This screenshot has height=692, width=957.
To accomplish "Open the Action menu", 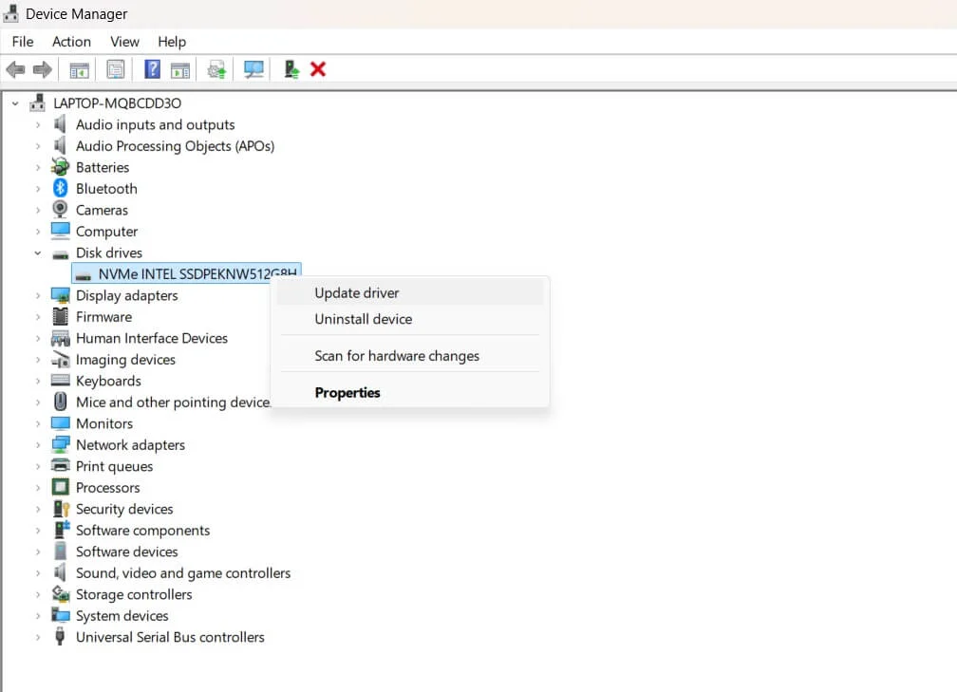I will (x=71, y=42).
